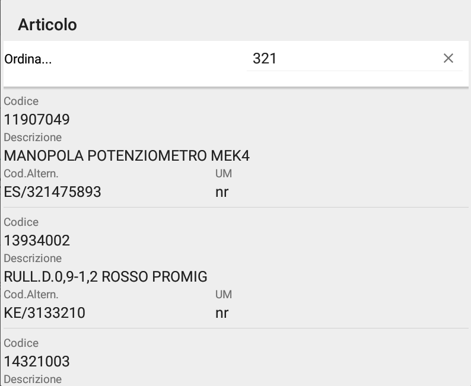Open the Ordina... sorting dropdown
471x386 pixels.
coord(28,59)
